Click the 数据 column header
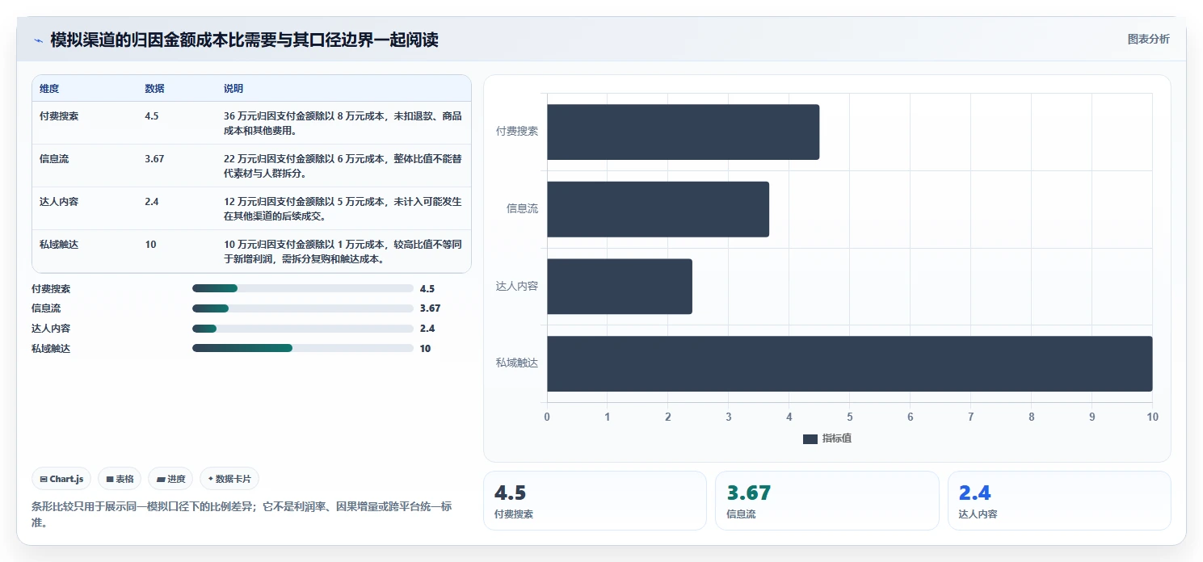The width and height of the screenshot is (1203, 562). pyautogui.click(x=154, y=89)
